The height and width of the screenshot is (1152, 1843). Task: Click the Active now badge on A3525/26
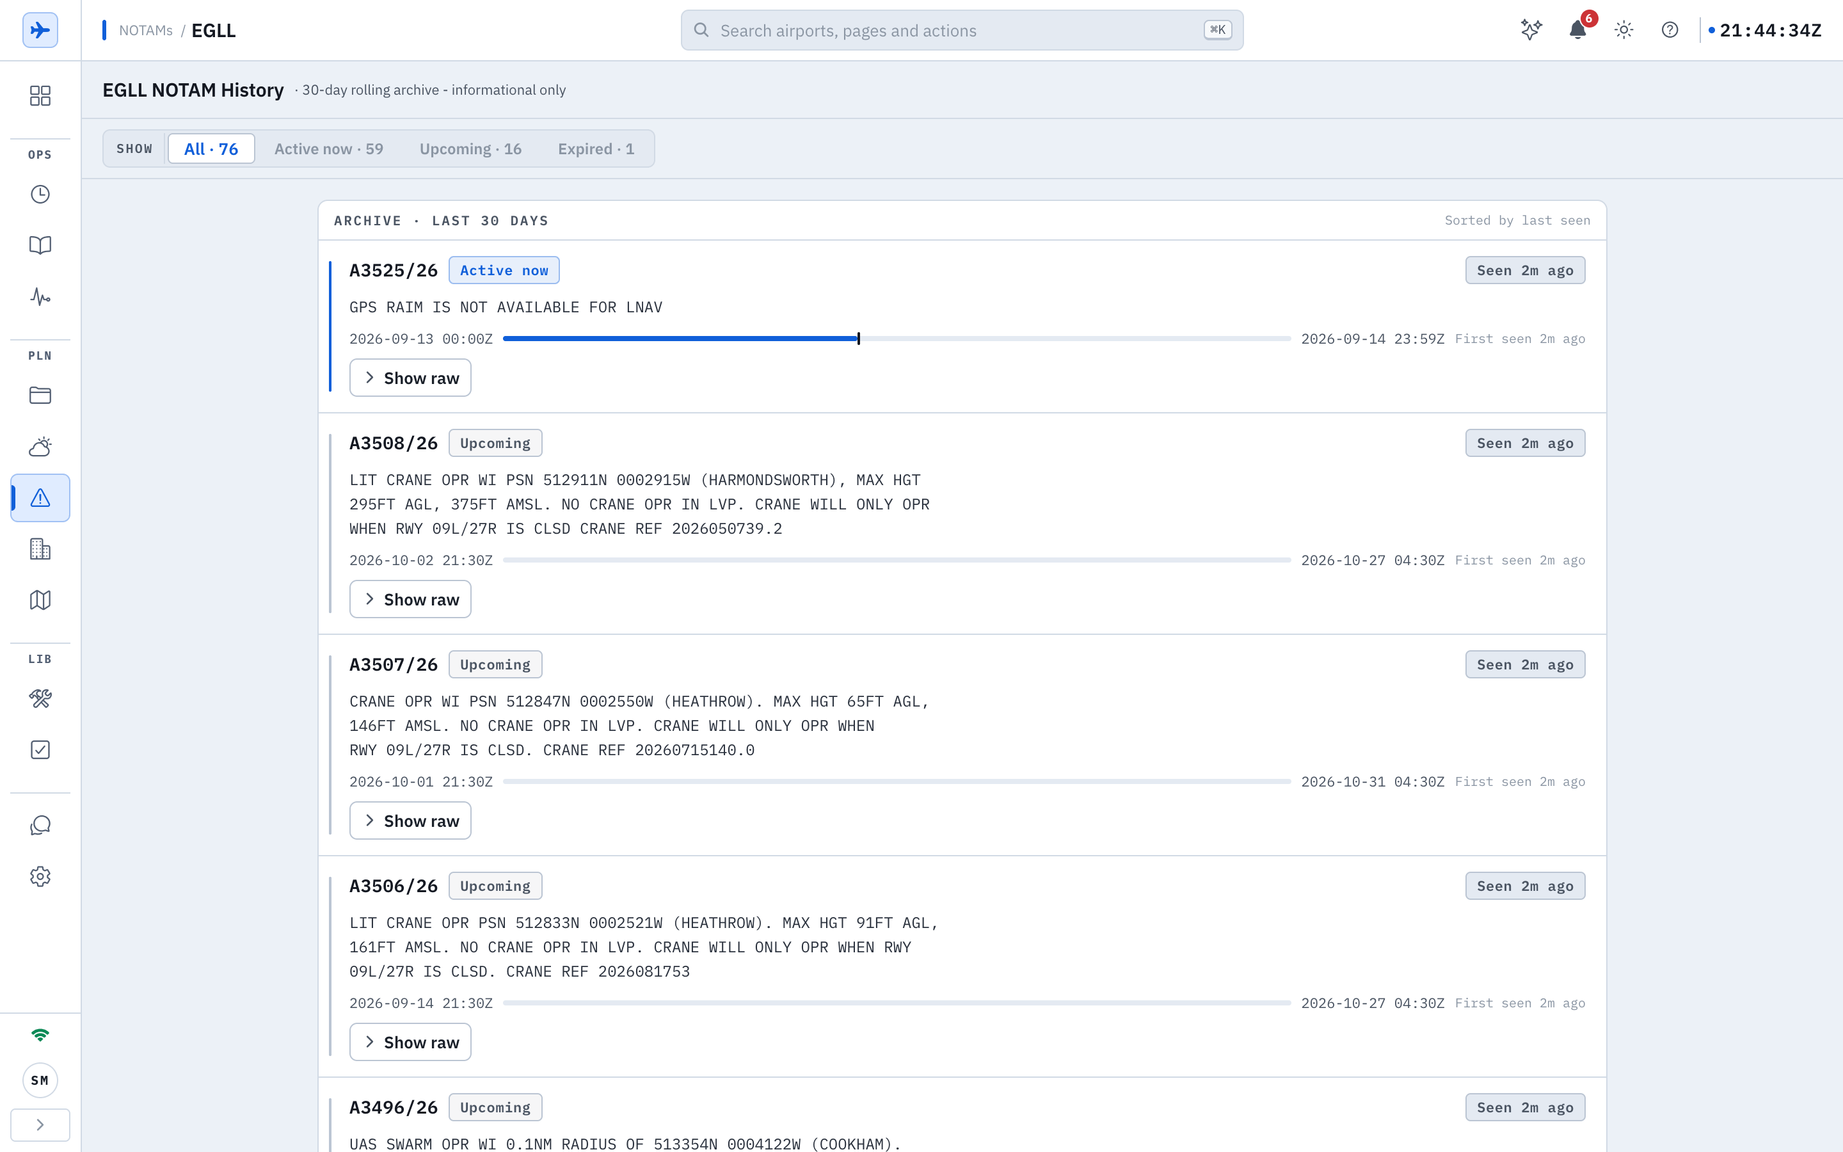coord(504,271)
